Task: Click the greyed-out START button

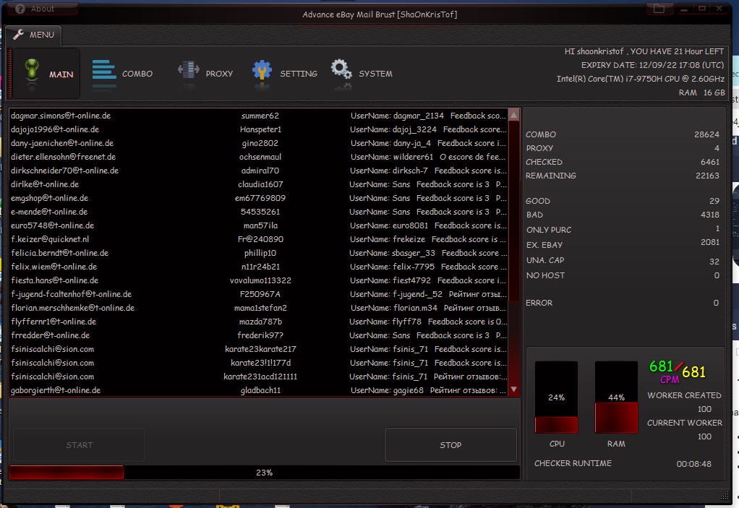Action: pos(80,444)
